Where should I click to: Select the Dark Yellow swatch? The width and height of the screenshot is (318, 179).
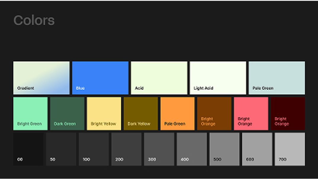coord(141,114)
